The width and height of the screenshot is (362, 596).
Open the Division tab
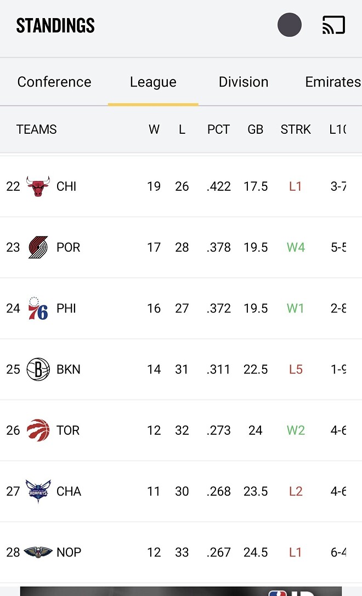click(244, 82)
